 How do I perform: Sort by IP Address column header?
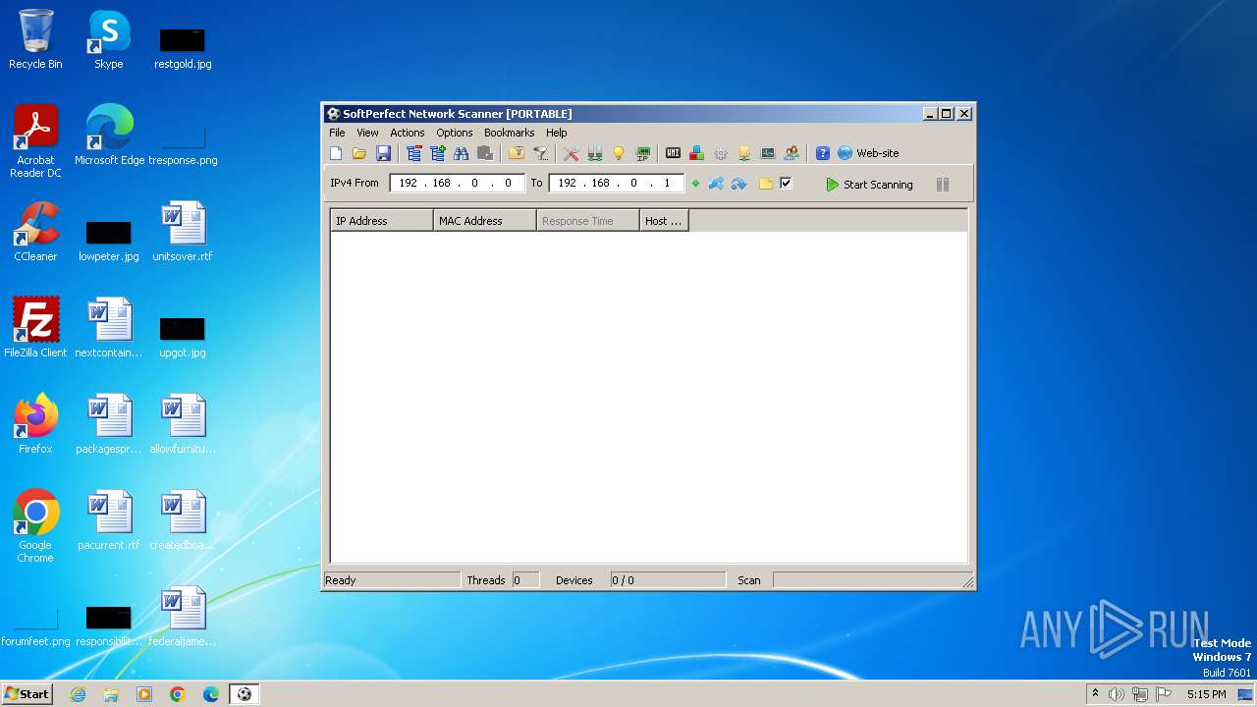click(x=382, y=221)
